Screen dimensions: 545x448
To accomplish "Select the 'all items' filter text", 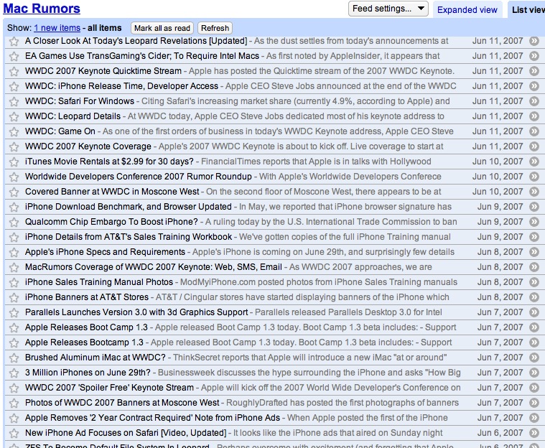I will click(x=105, y=28).
